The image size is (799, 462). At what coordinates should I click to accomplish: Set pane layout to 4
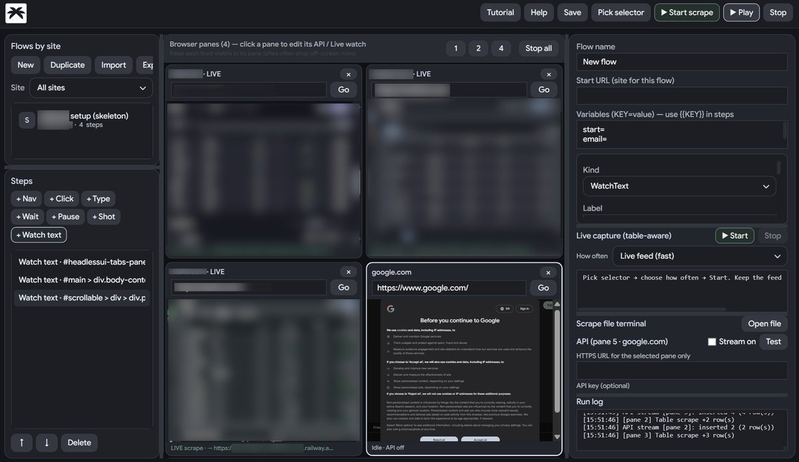click(x=501, y=48)
